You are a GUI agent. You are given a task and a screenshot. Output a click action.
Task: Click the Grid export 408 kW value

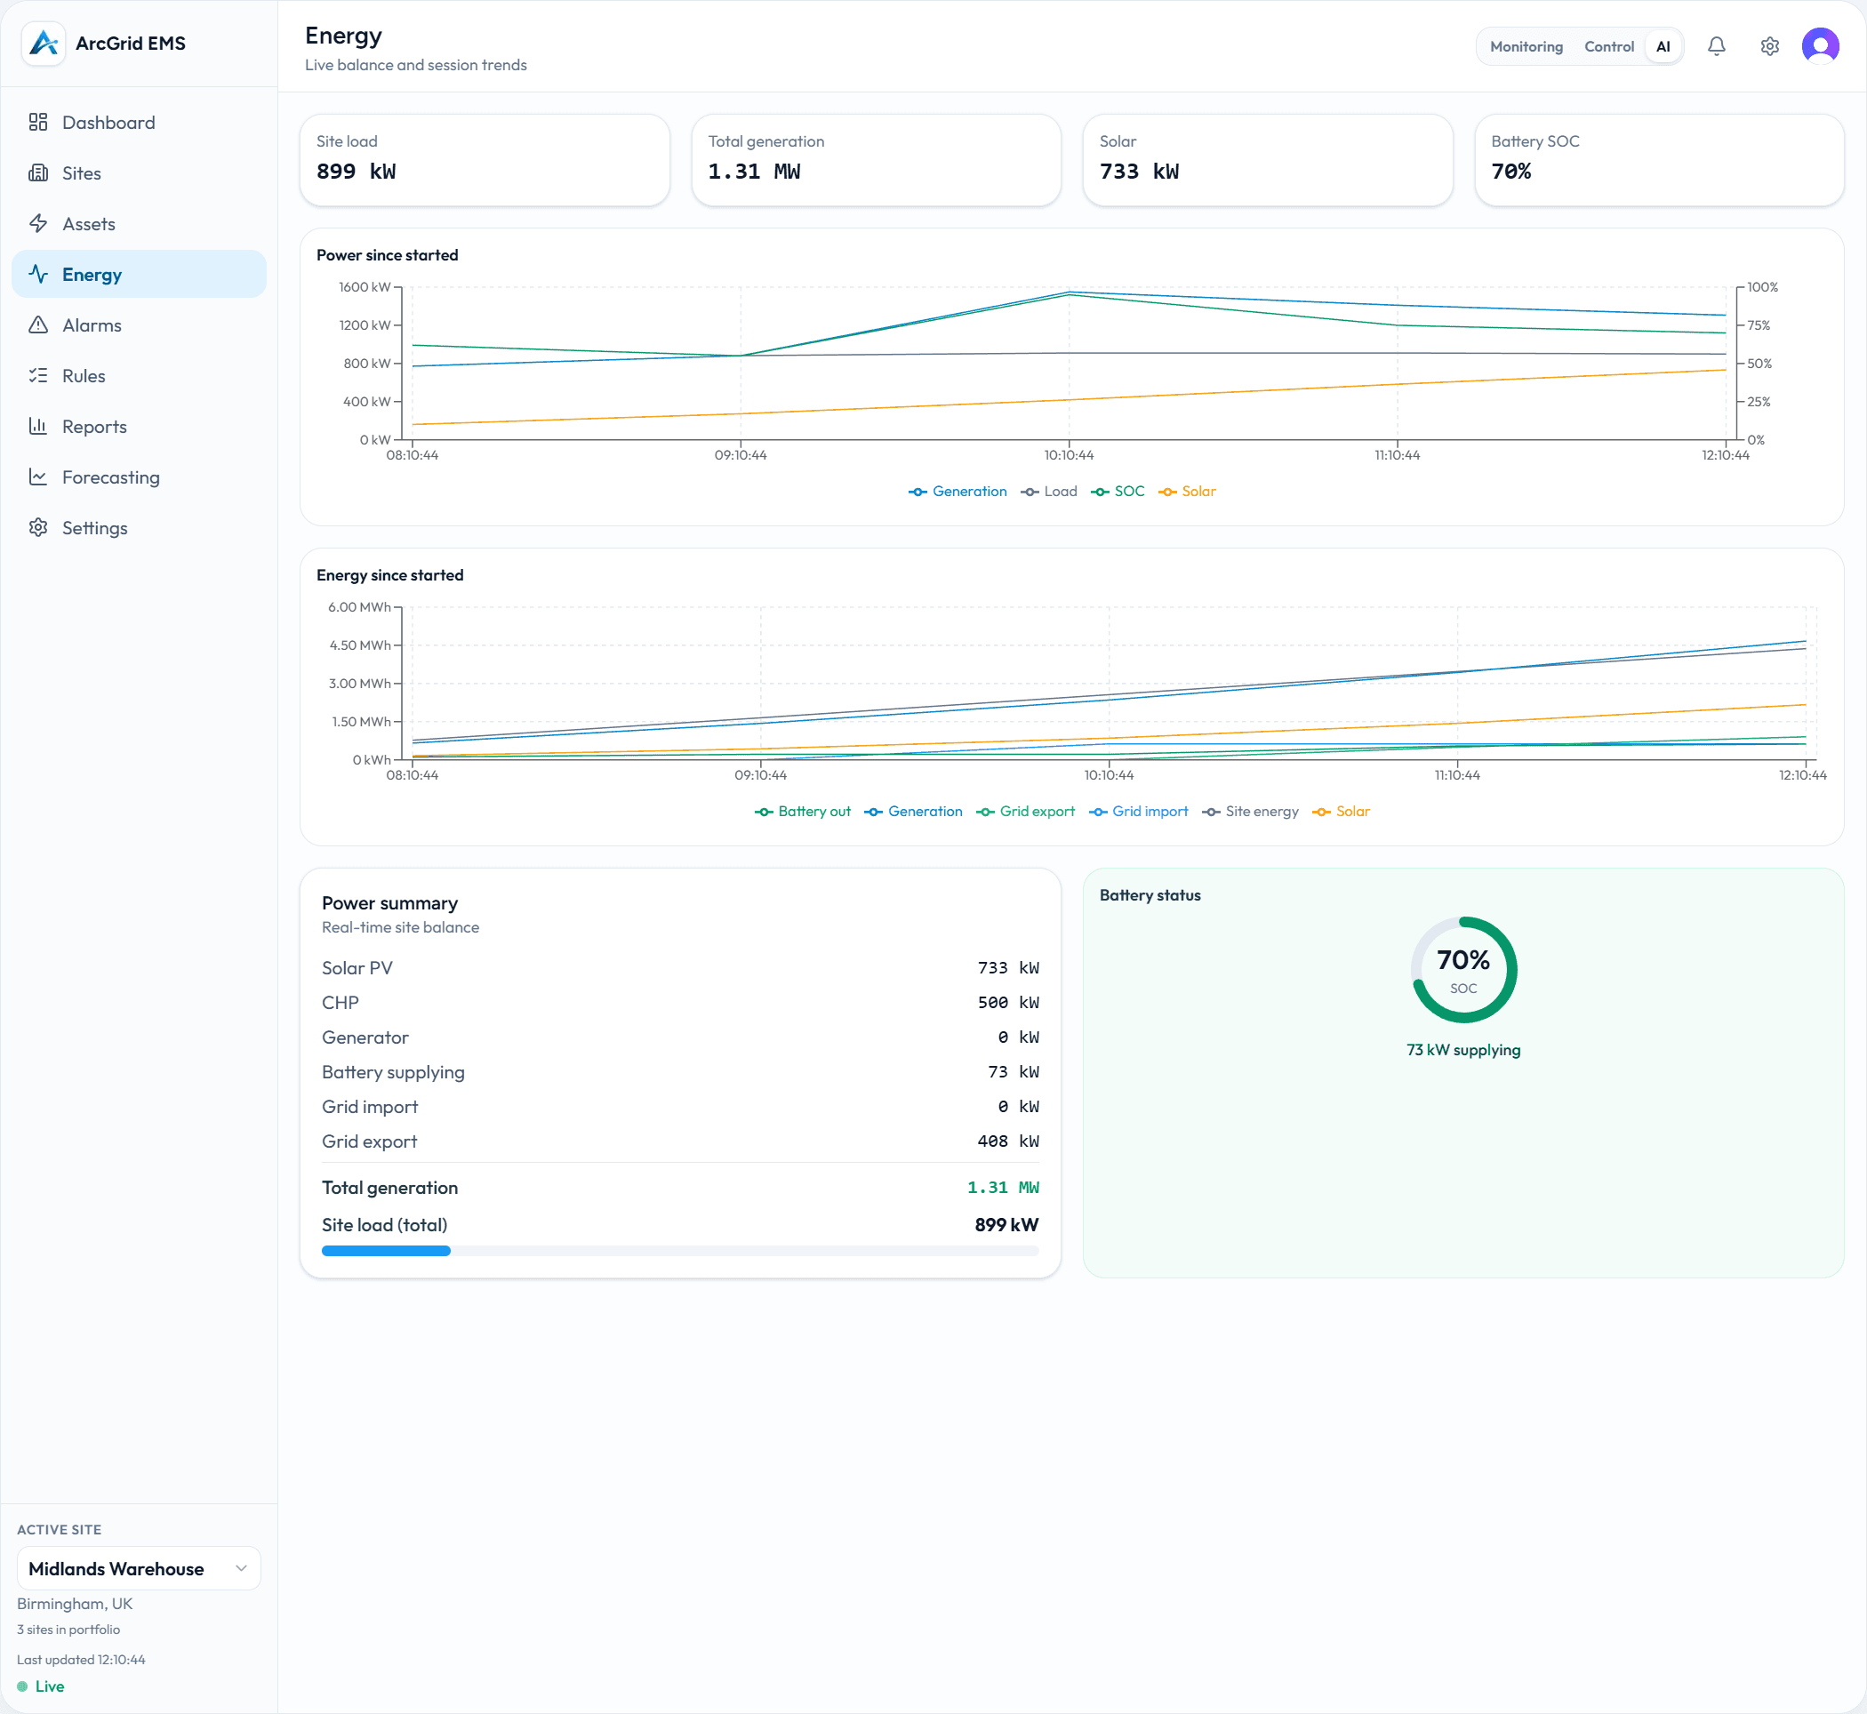[x=1008, y=1141]
